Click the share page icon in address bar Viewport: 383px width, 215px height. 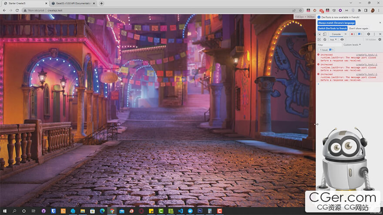[294, 10]
